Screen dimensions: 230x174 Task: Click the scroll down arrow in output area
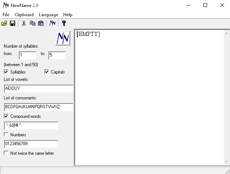click(x=227, y=162)
